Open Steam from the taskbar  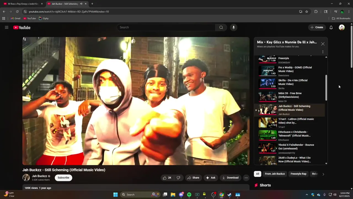229,195
